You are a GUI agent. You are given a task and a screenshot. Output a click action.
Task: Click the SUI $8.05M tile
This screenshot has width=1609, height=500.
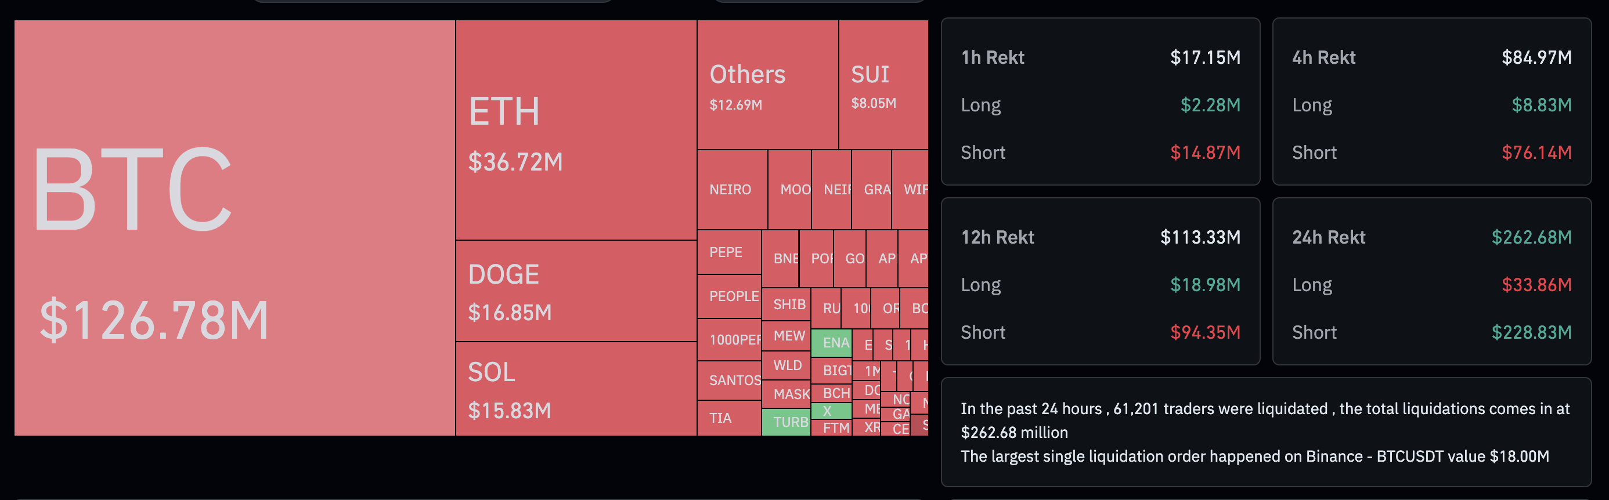[x=883, y=85]
